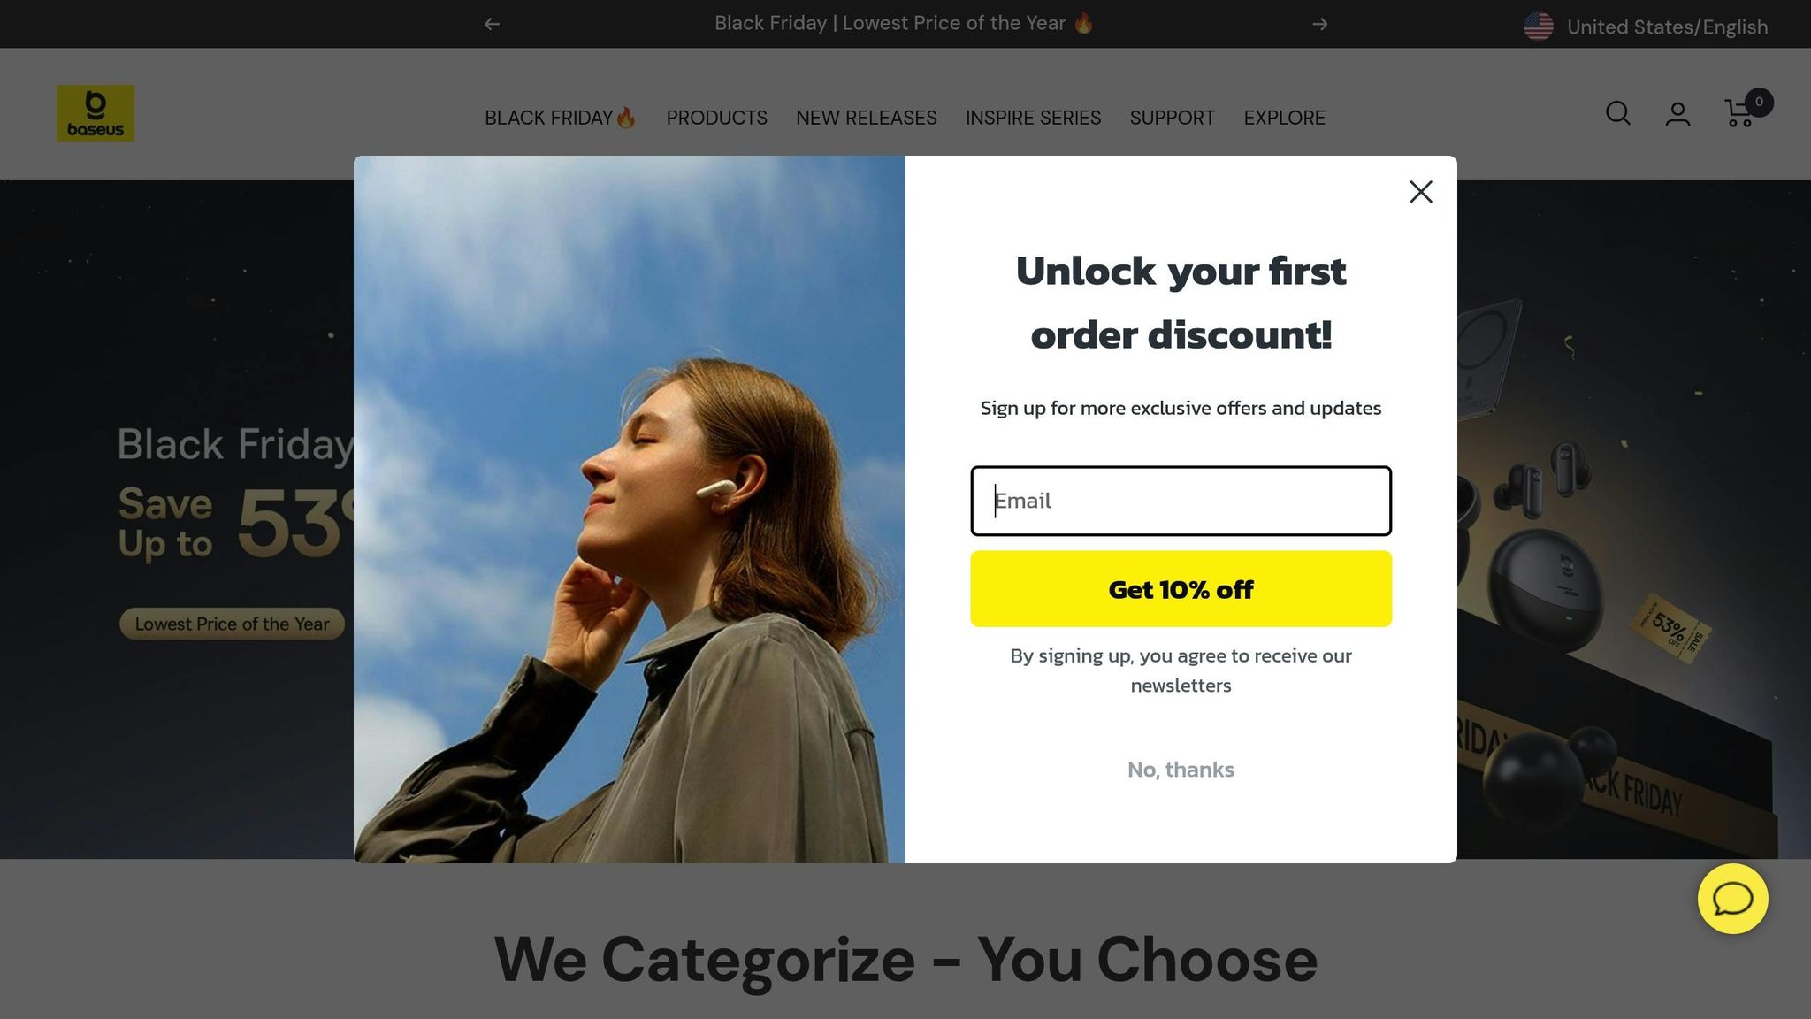Click the Black Friday announcement bar text
Screen dimensions: 1811x1019
(904, 23)
